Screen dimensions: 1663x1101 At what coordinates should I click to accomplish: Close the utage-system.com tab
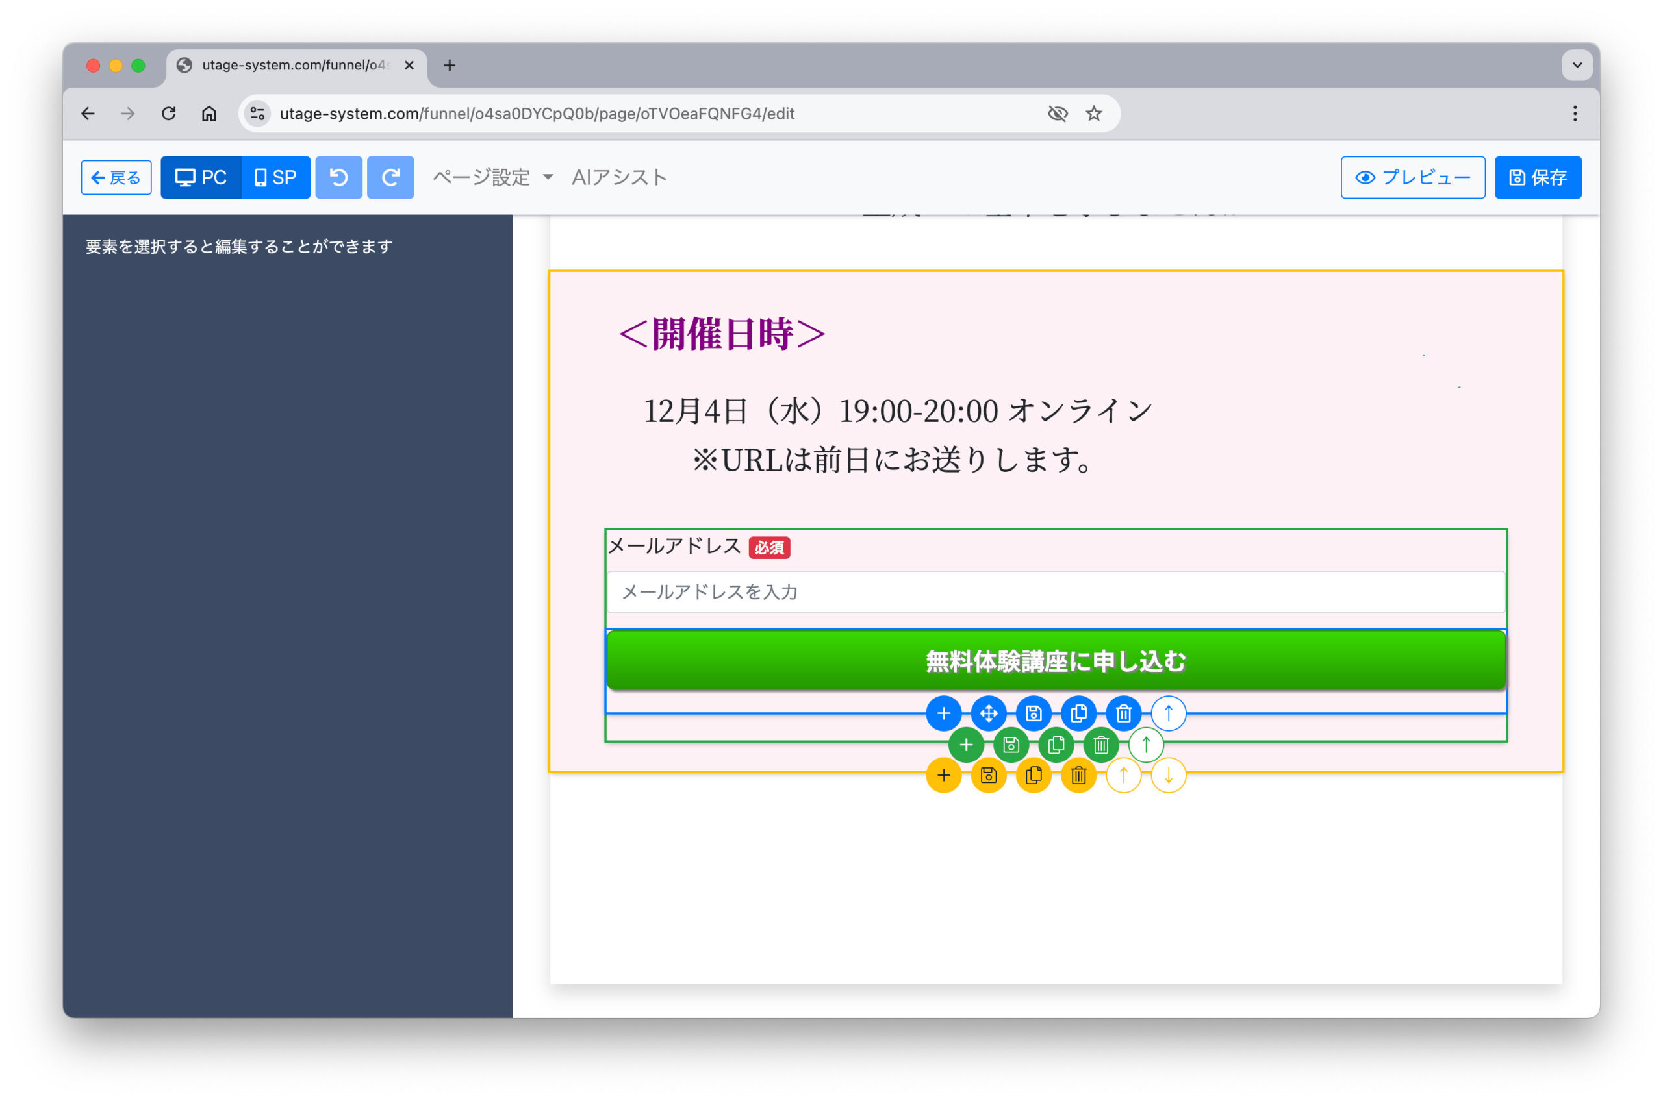[410, 66]
